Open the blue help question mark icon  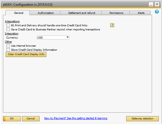(x=157, y=12)
